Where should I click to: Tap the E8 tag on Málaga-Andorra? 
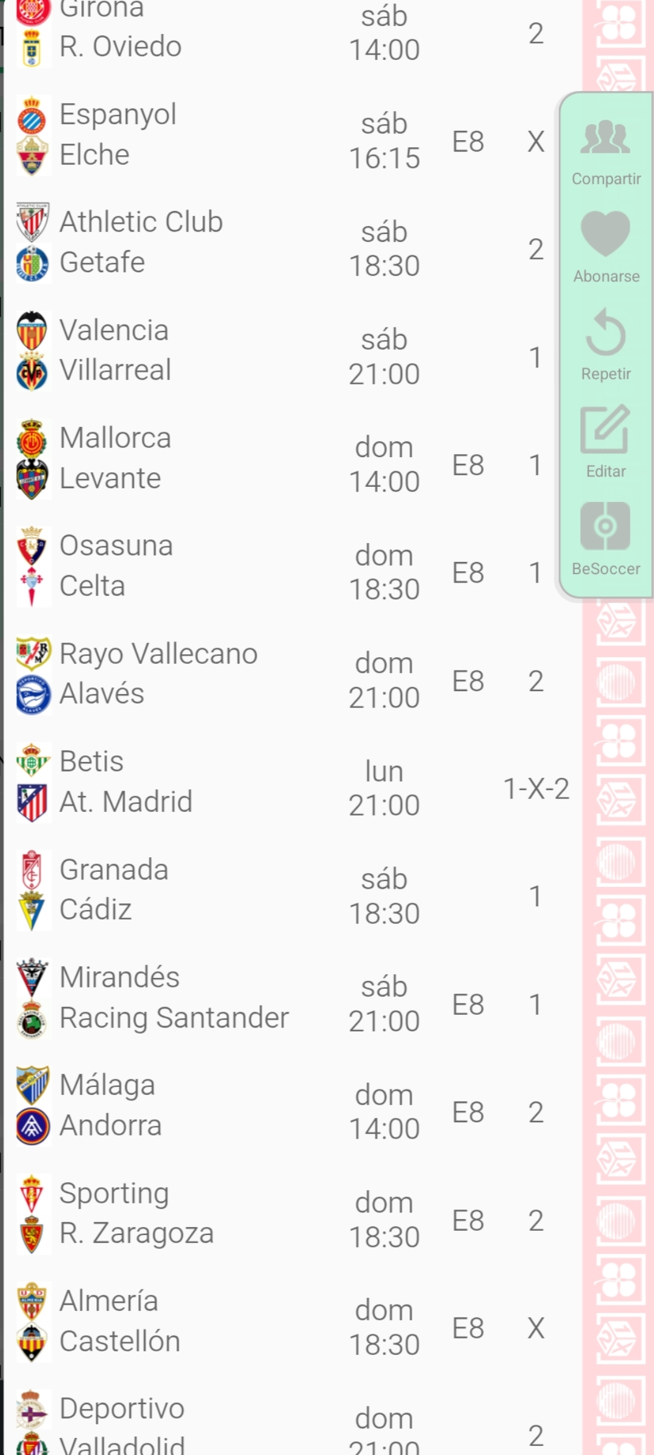coord(468,1112)
